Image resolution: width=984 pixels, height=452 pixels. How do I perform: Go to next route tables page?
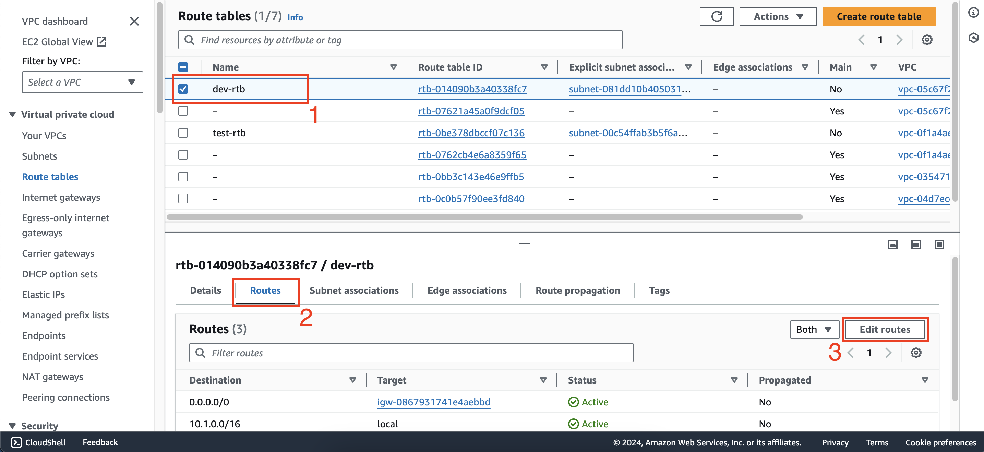[899, 40]
